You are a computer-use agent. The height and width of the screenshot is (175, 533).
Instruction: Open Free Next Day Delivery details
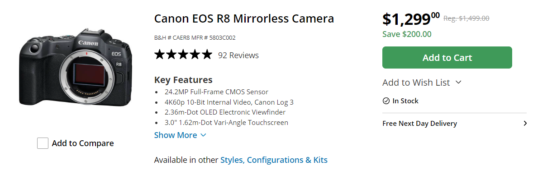click(454, 124)
